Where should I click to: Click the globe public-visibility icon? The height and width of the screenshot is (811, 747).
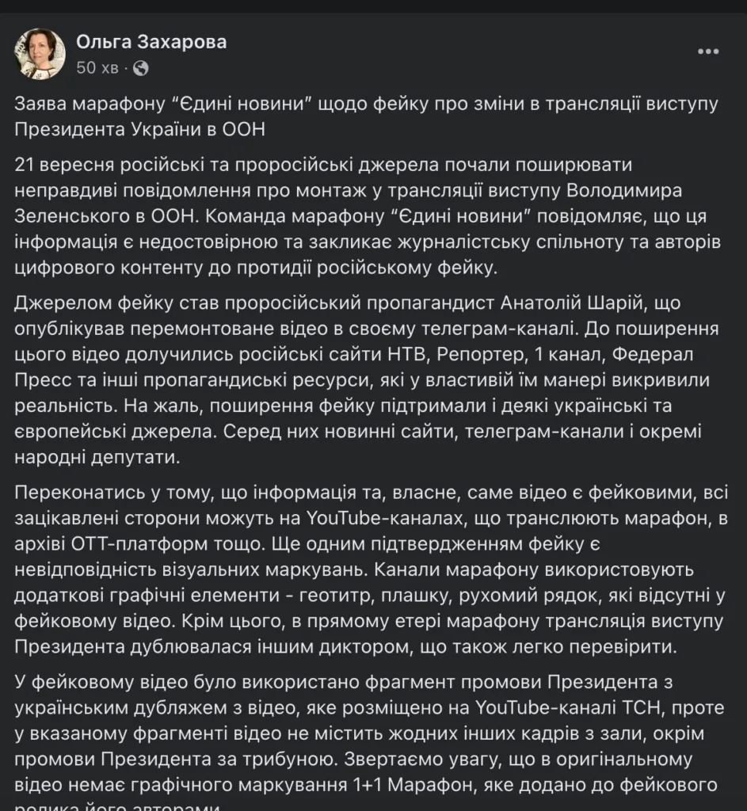tap(141, 68)
